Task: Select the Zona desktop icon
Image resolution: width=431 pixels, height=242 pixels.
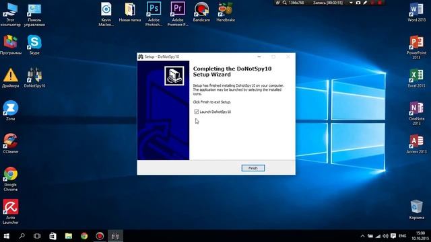Action: (11, 110)
